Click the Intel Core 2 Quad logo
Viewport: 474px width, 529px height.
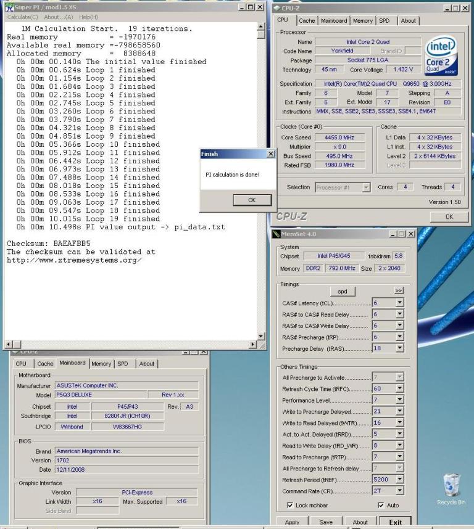point(441,56)
